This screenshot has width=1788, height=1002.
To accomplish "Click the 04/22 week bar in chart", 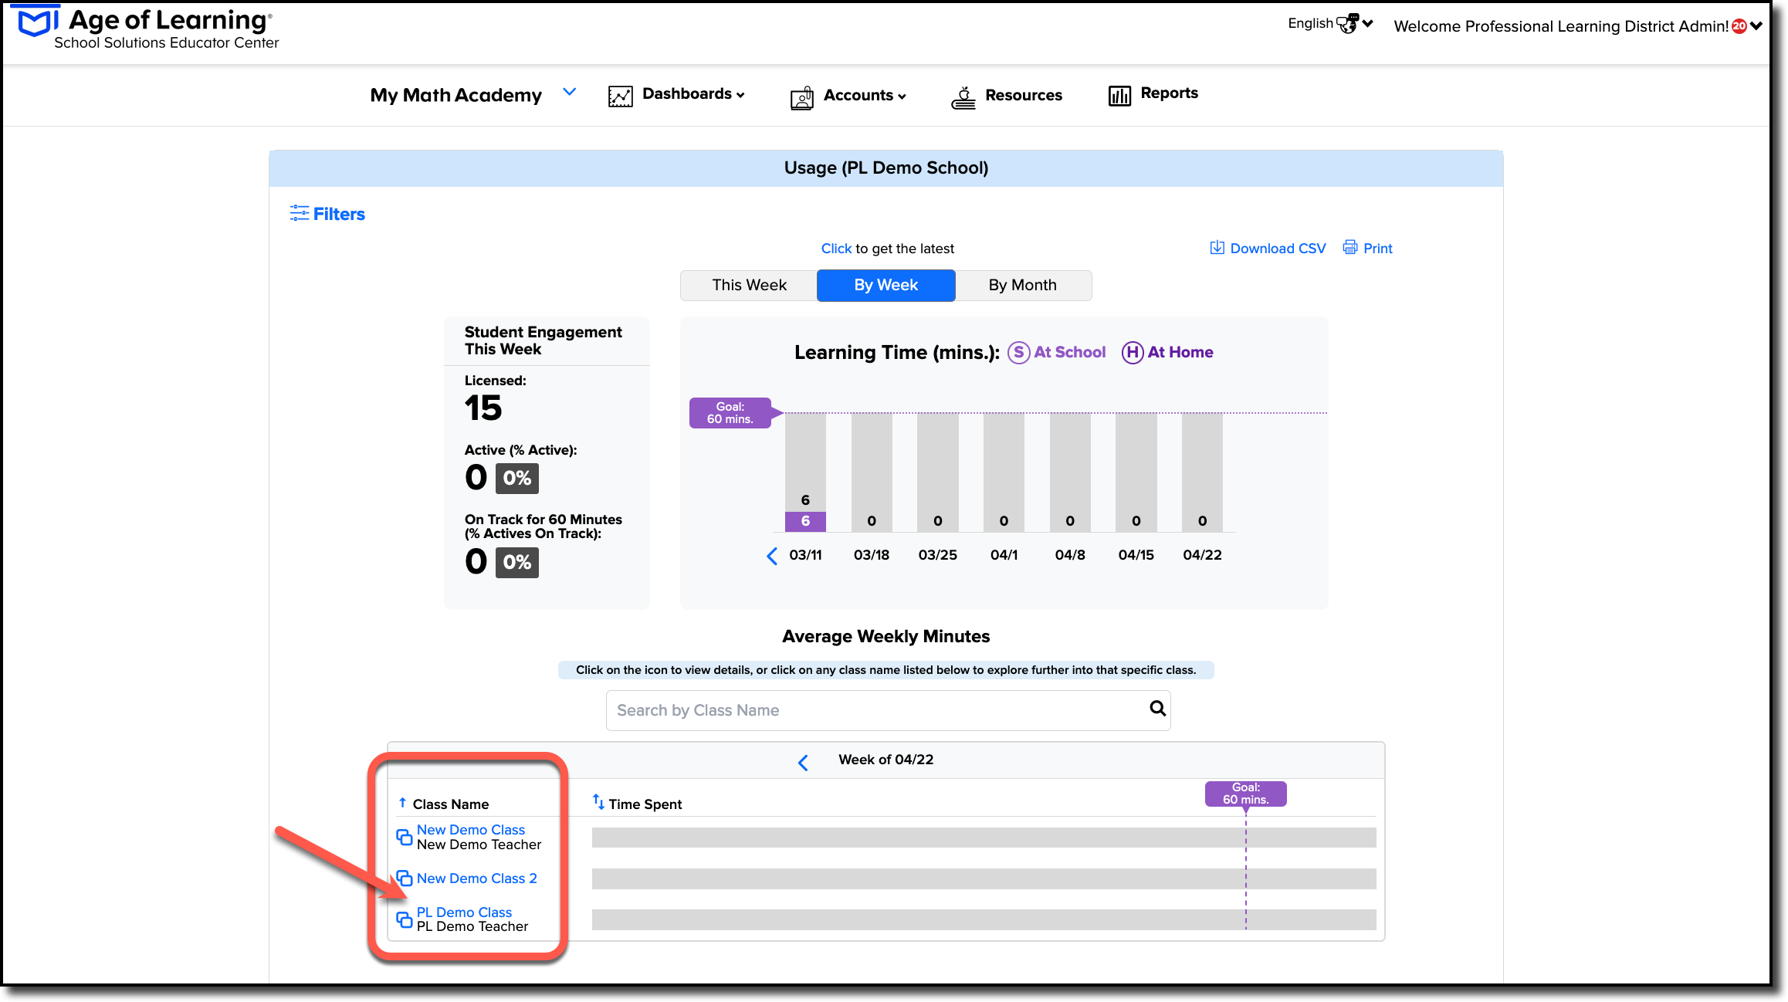I will pyautogui.click(x=1202, y=472).
